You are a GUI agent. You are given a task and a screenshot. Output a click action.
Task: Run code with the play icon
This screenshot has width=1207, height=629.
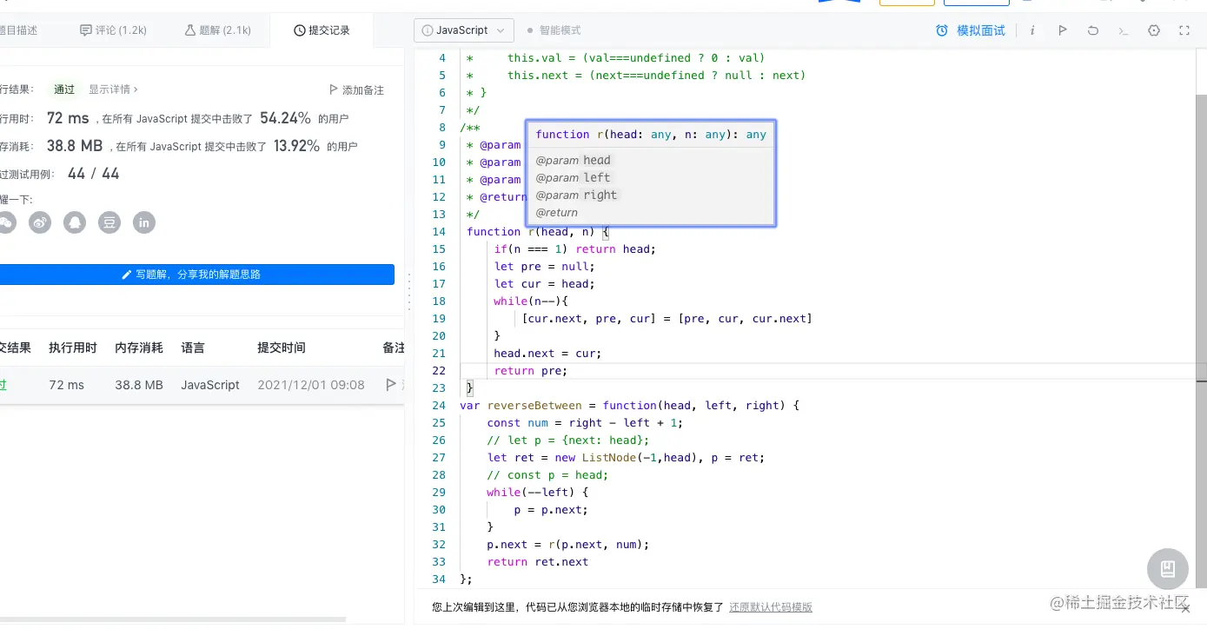(x=1063, y=30)
